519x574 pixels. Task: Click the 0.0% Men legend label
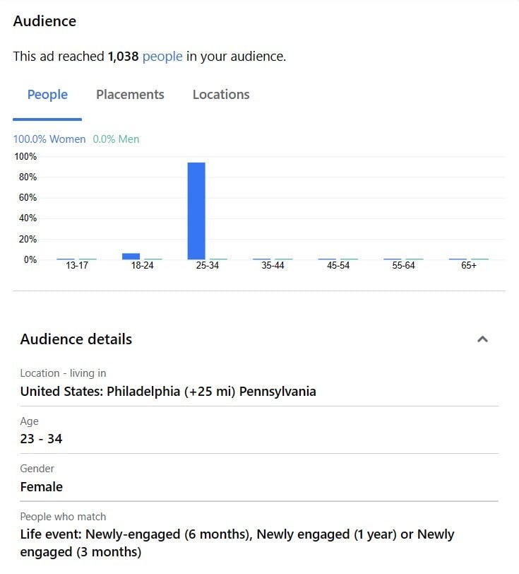[116, 139]
